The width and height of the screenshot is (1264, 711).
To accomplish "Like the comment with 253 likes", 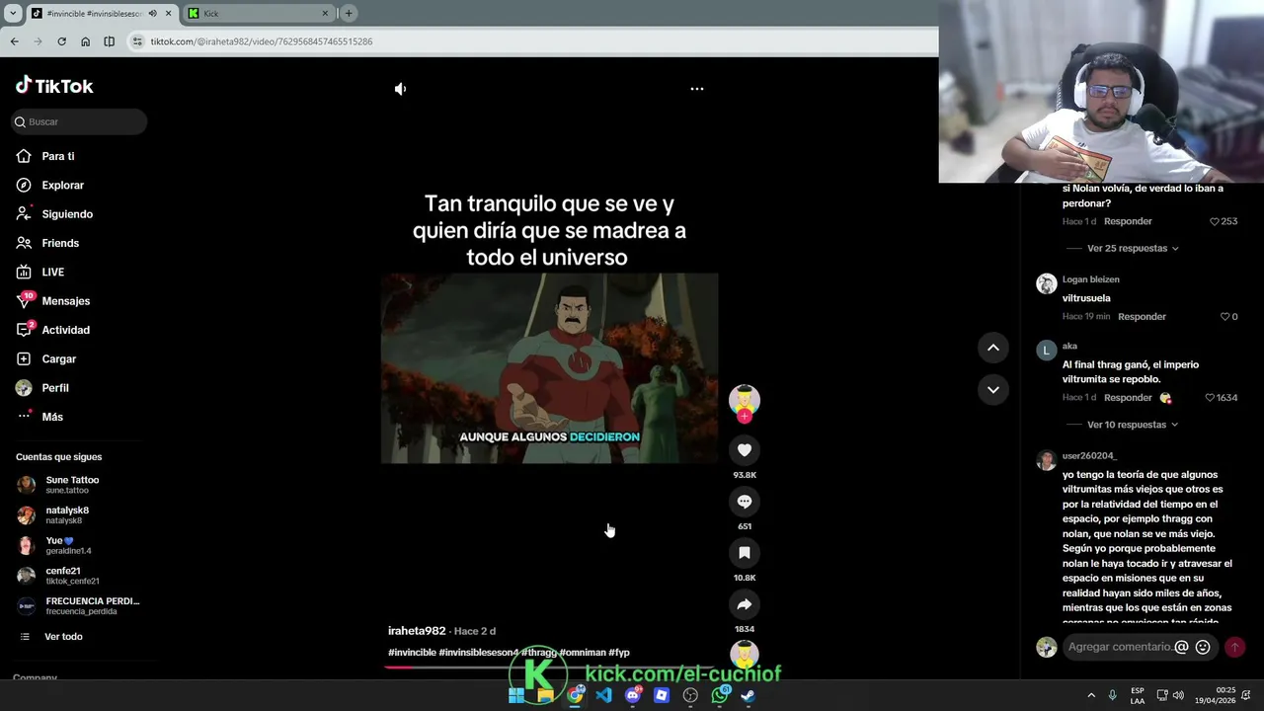I will tap(1215, 221).
